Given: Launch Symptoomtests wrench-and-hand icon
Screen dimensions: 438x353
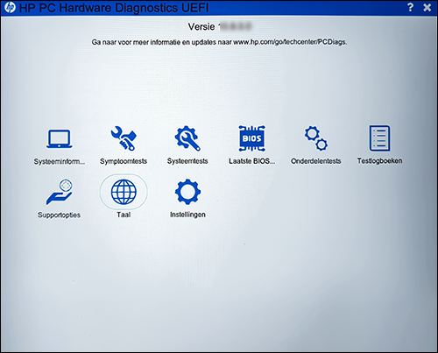Looking at the screenshot, I should (x=124, y=138).
